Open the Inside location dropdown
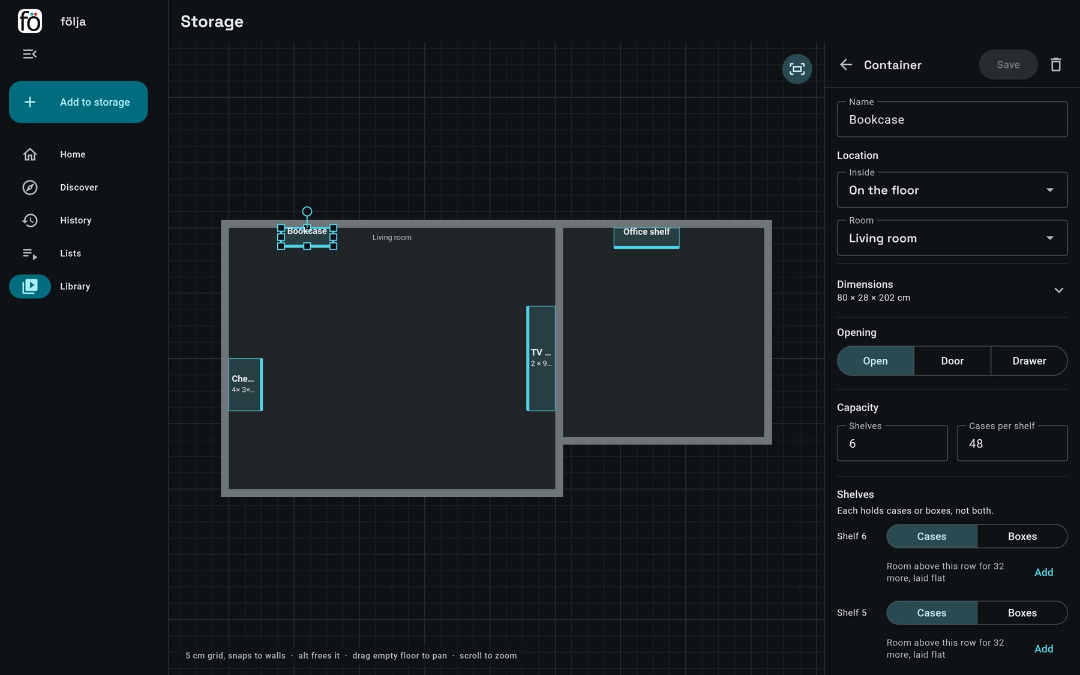 click(x=952, y=190)
